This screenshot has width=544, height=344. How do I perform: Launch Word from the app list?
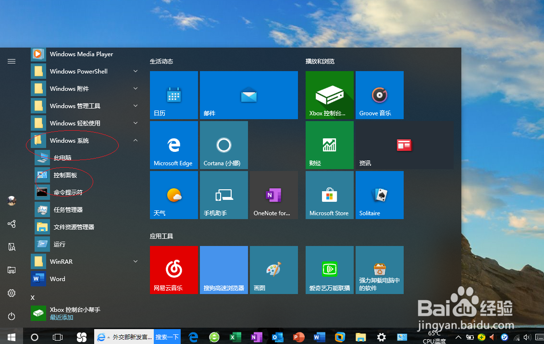(86, 279)
